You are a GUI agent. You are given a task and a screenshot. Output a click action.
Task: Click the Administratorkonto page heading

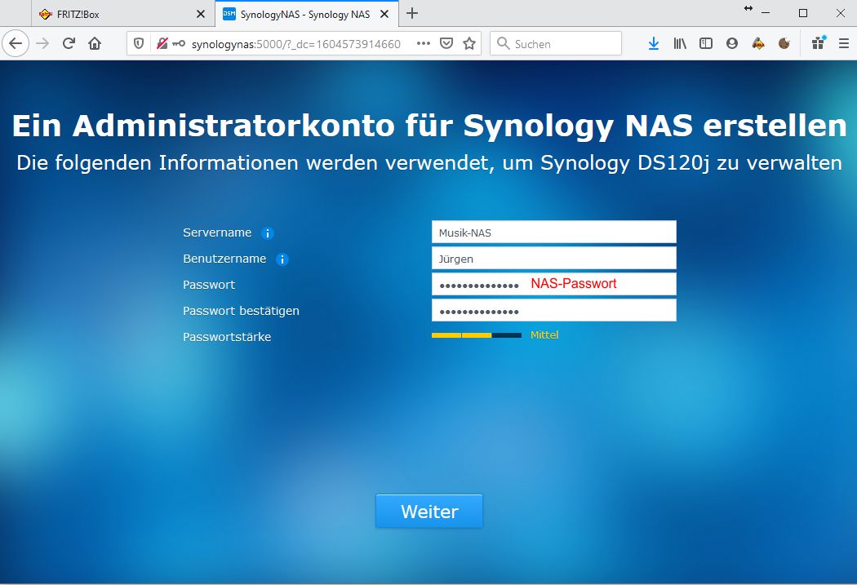point(429,126)
